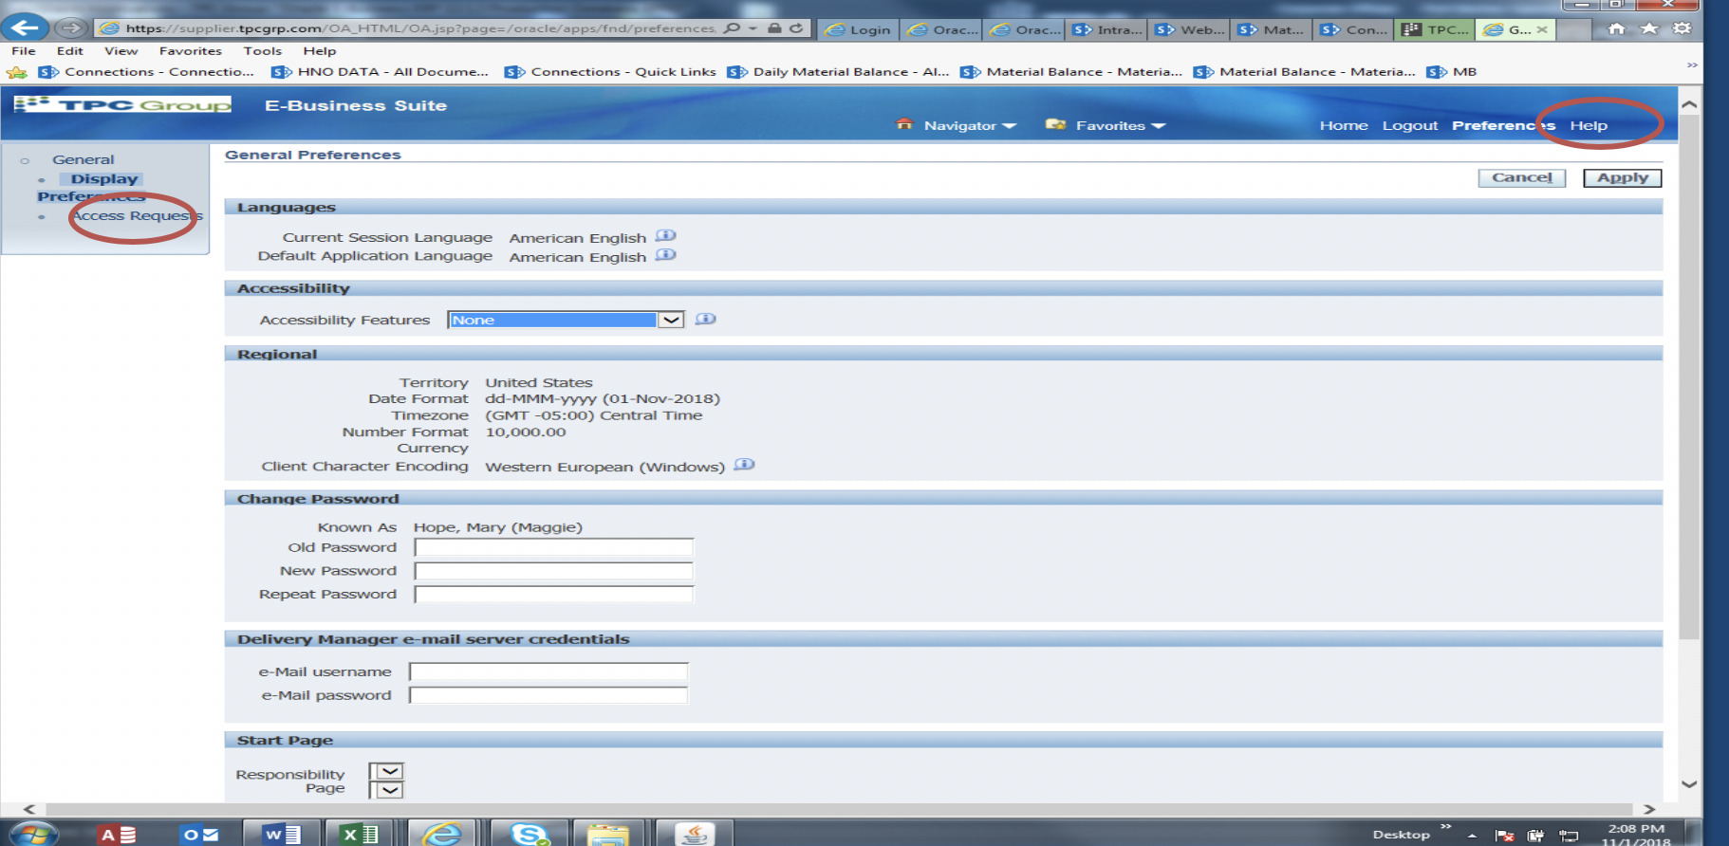1729x846 pixels.
Task: Click the horizontal scrollbar right arrow
Action: (1649, 809)
